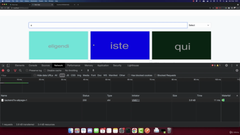240x135 pixels.
Task: Open a new browser tab
Action: click(78, 4)
